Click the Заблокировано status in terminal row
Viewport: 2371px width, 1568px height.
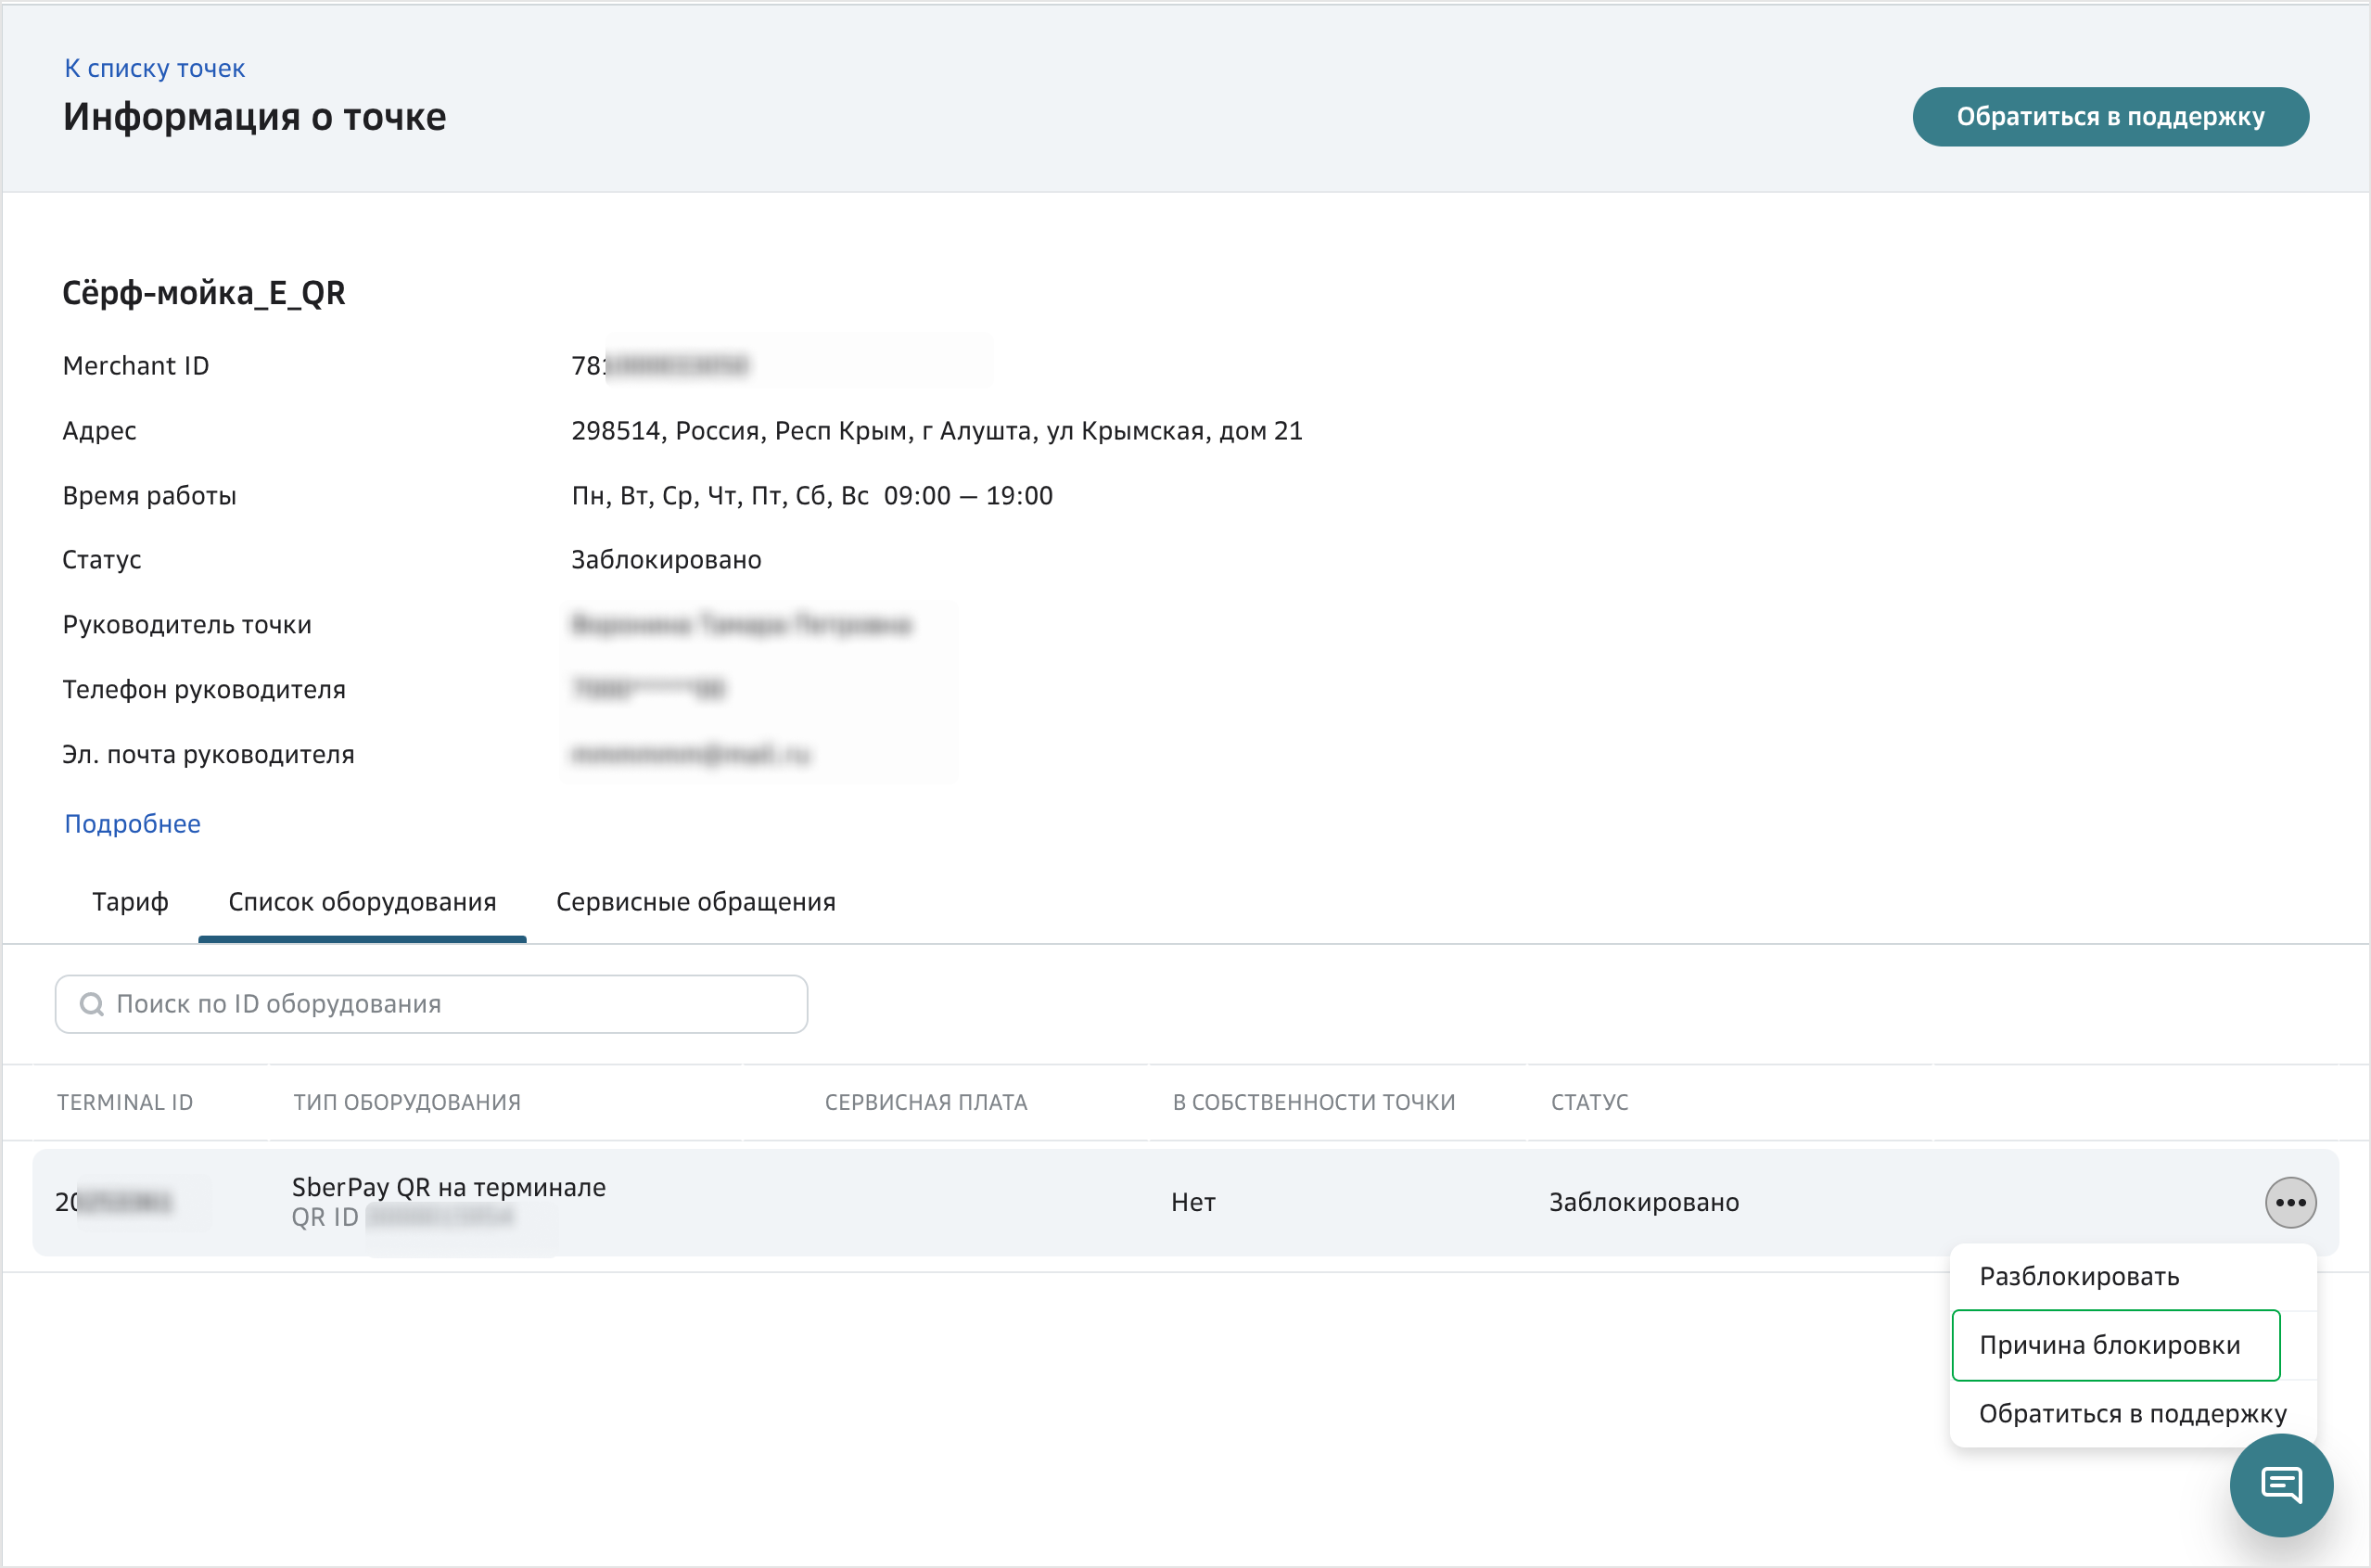(1643, 1202)
